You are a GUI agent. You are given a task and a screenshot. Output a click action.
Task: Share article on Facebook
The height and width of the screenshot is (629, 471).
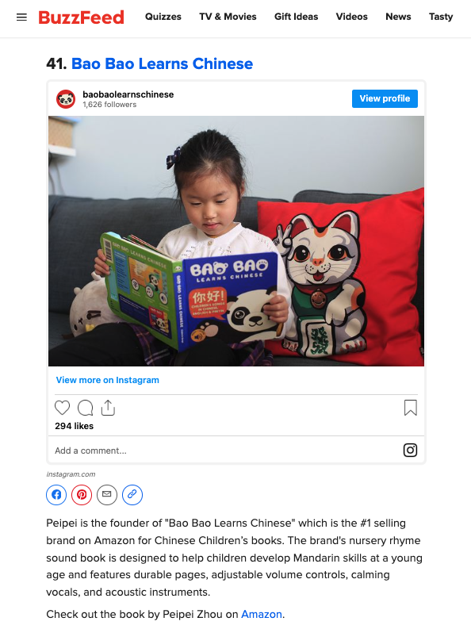click(x=56, y=495)
